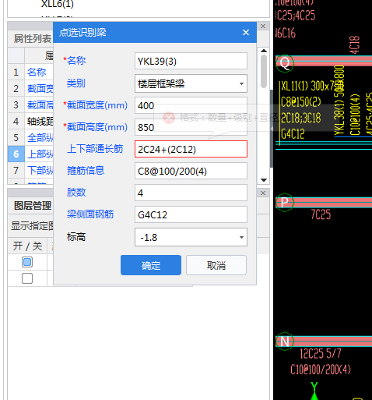
Task: Click axis marker P in drawing
Action: pos(285,202)
